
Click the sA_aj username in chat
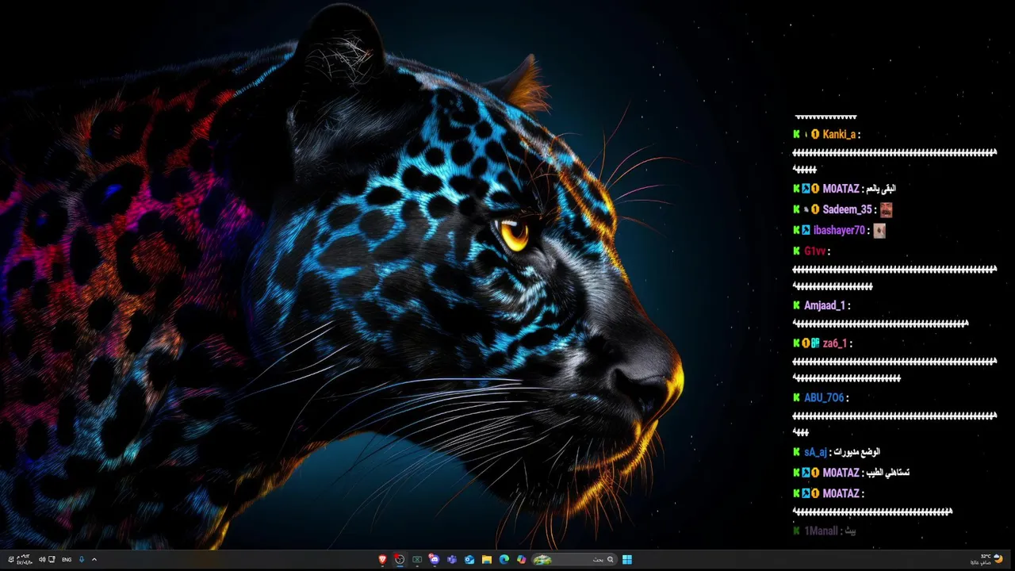(815, 452)
